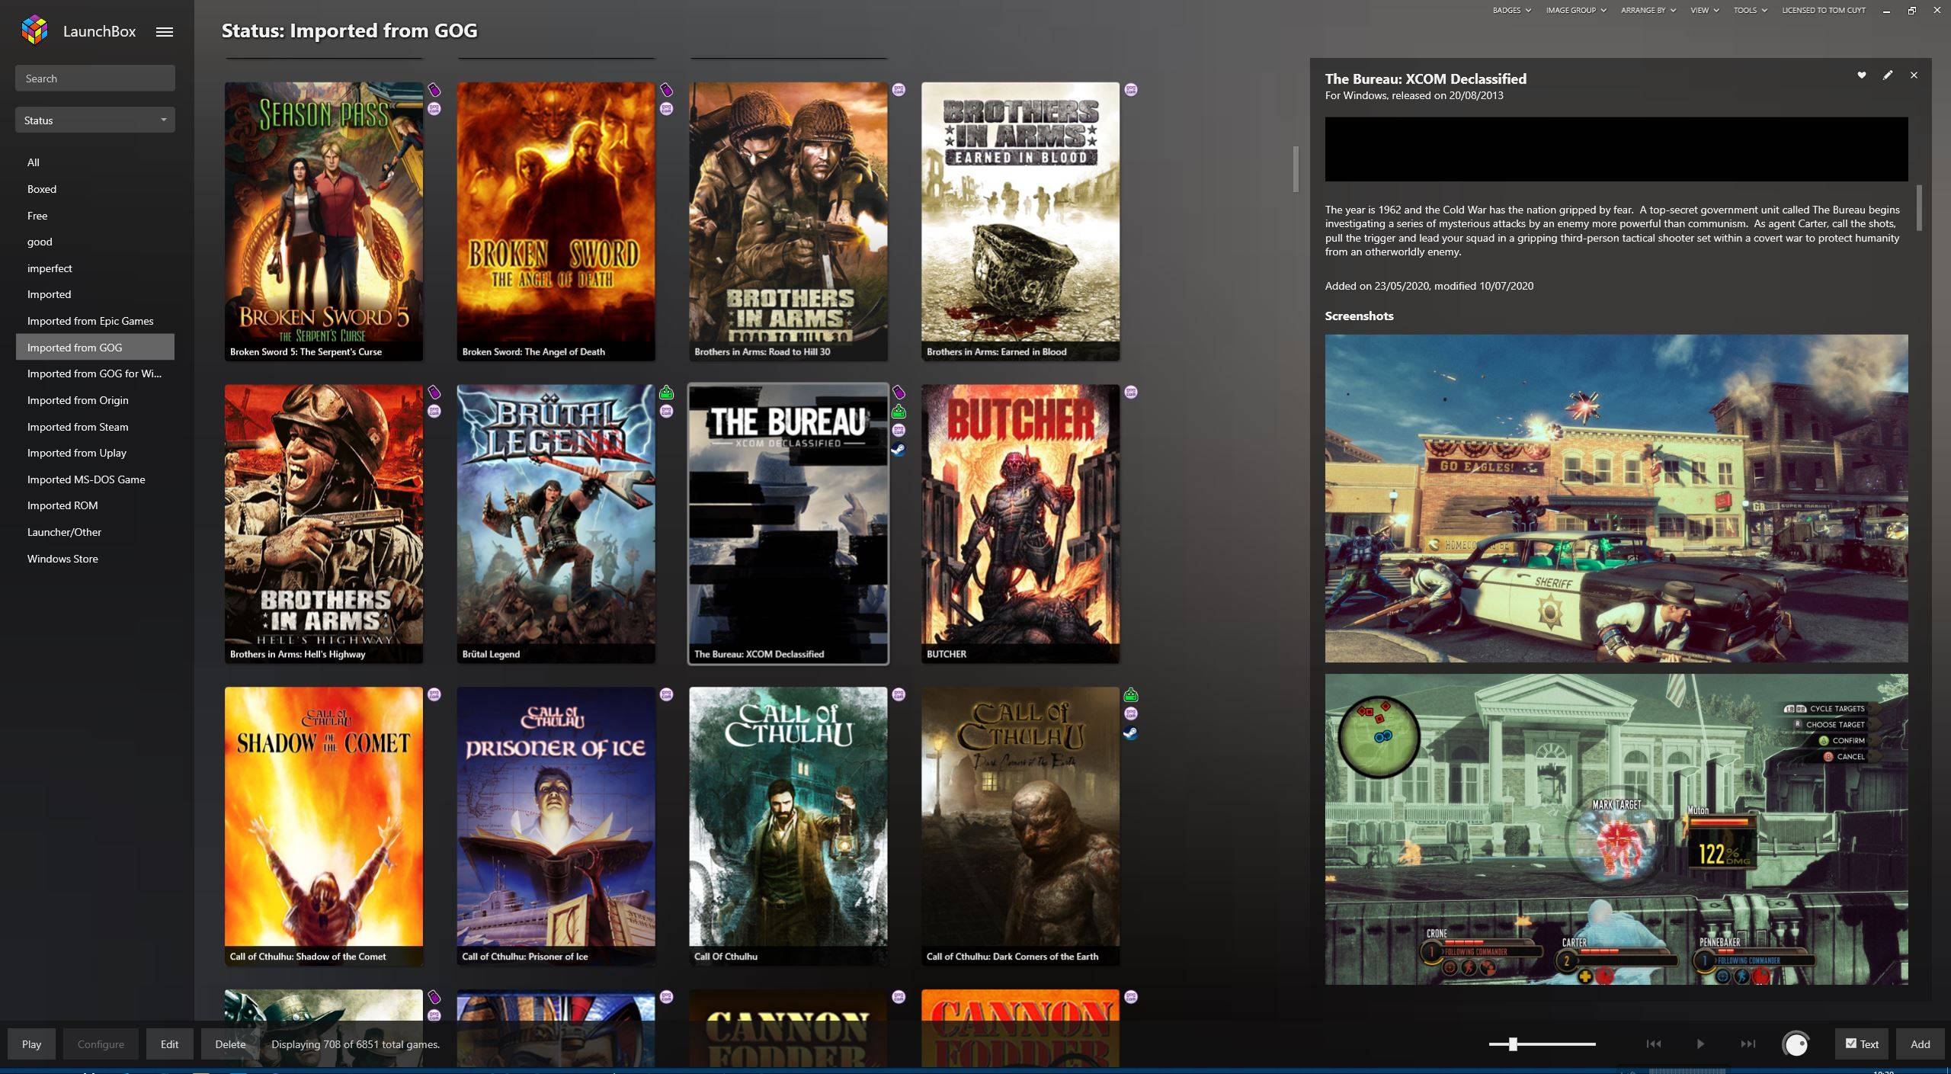Open the sheriff car screenshot

(x=1616, y=499)
